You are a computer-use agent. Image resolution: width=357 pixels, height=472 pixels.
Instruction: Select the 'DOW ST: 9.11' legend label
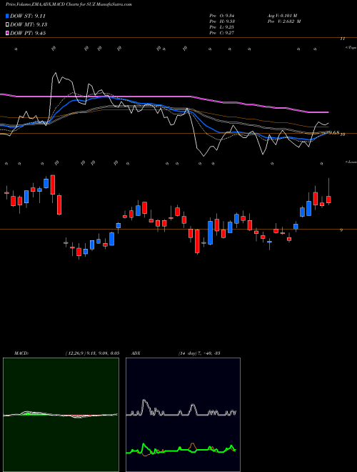(x=28, y=16)
